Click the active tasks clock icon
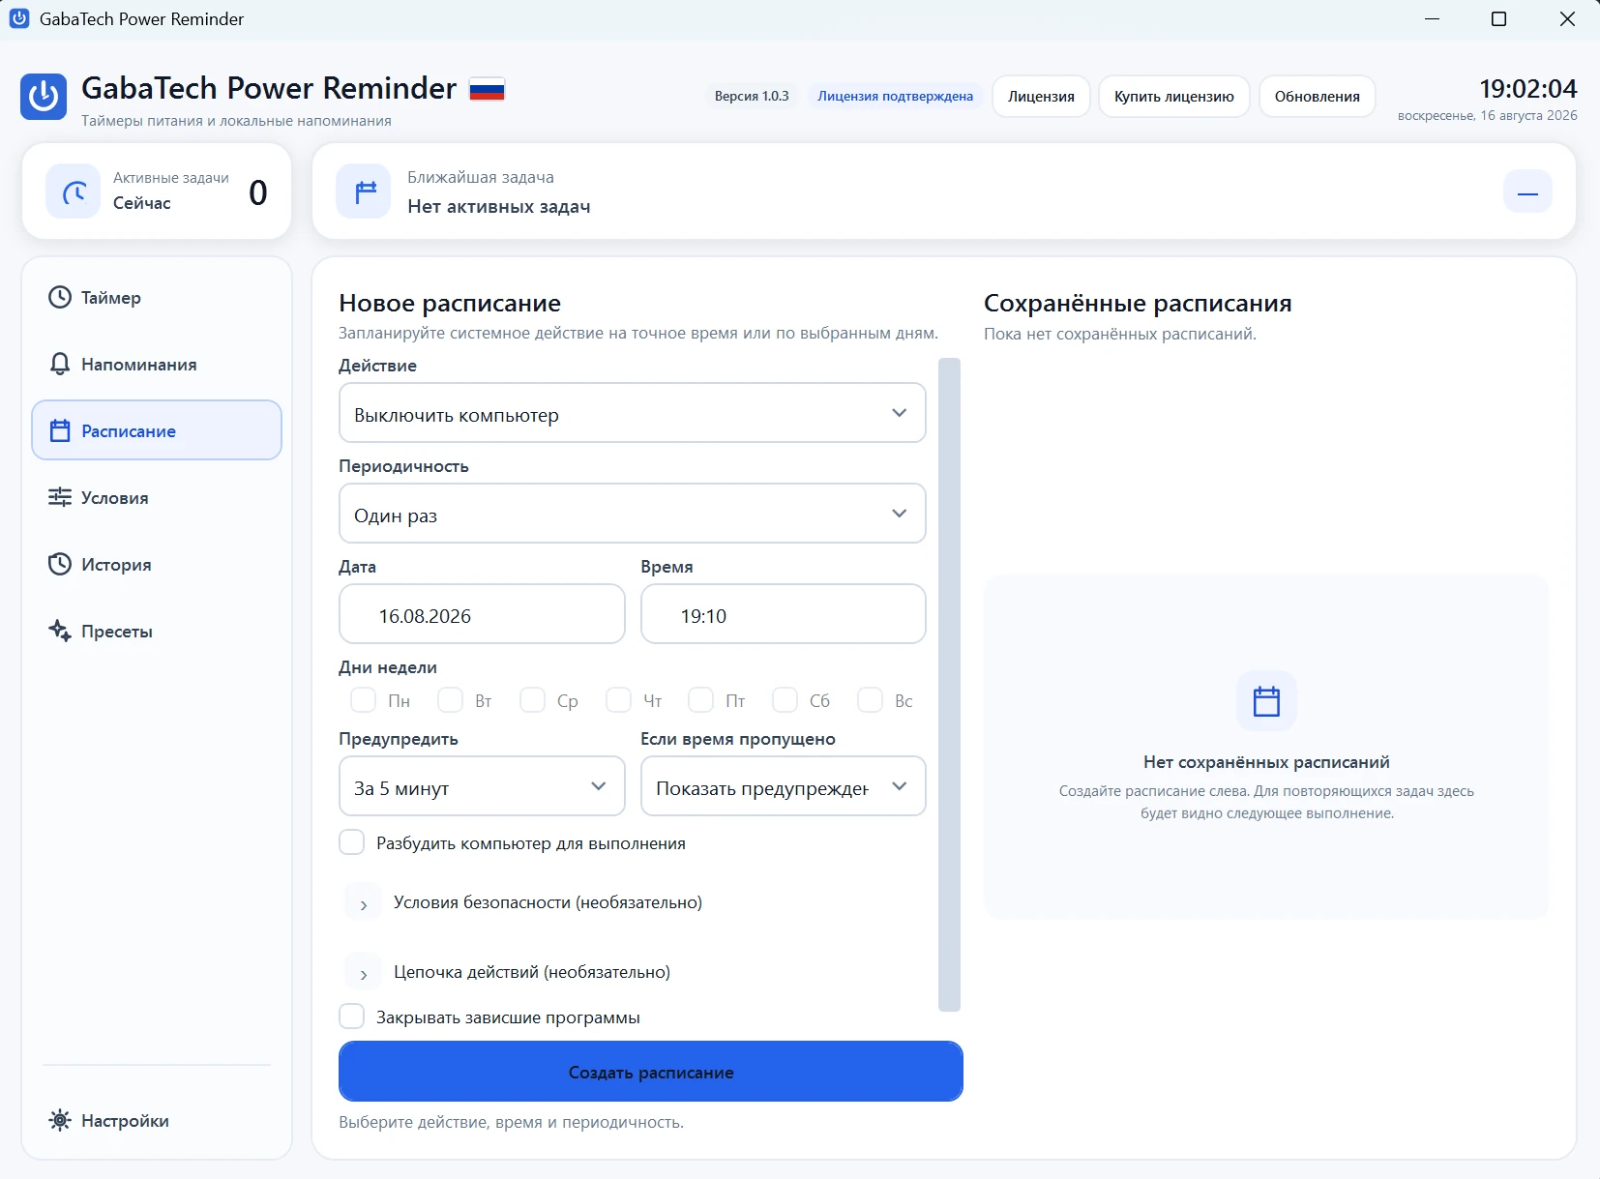This screenshot has height=1179, width=1600. [x=74, y=192]
